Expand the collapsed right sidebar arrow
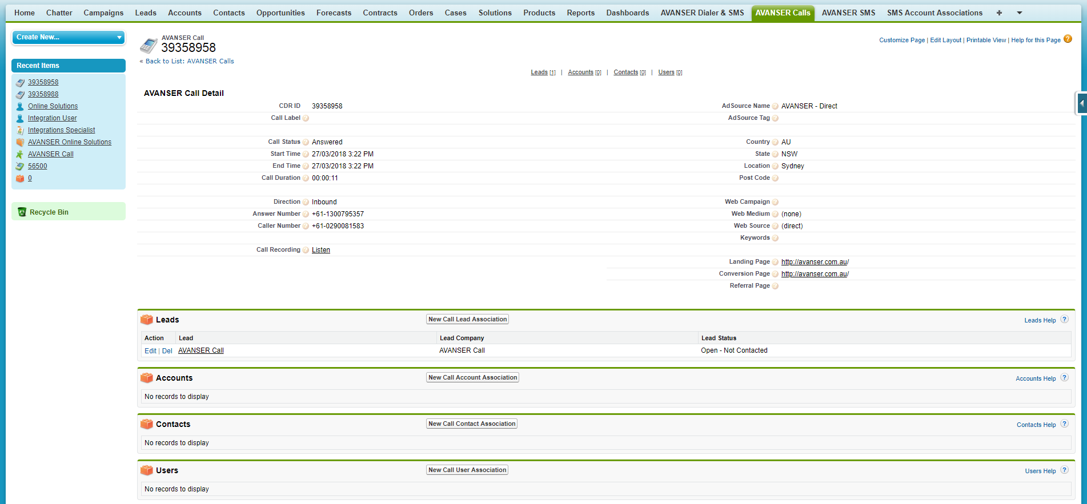The height and width of the screenshot is (504, 1087). tap(1081, 103)
